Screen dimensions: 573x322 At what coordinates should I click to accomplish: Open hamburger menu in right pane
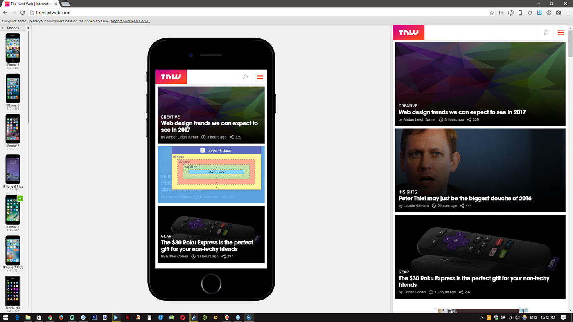coord(561,33)
